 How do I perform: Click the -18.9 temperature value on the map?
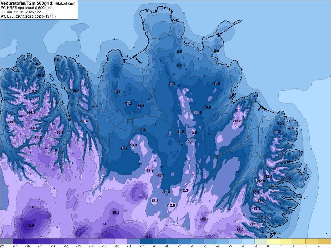tap(204, 219)
